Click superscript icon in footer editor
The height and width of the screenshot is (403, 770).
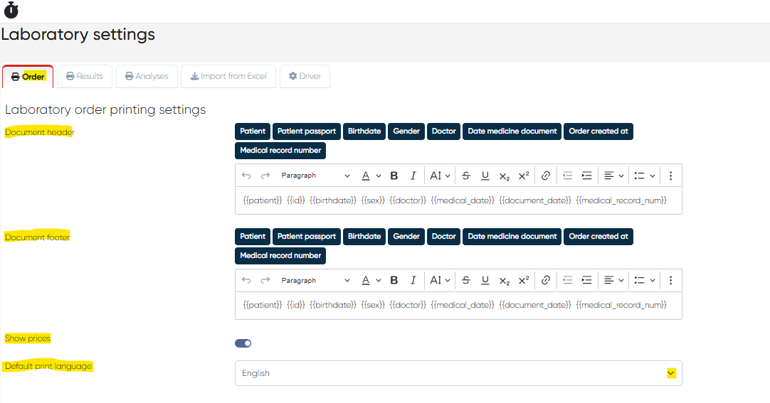pos(524,280)
